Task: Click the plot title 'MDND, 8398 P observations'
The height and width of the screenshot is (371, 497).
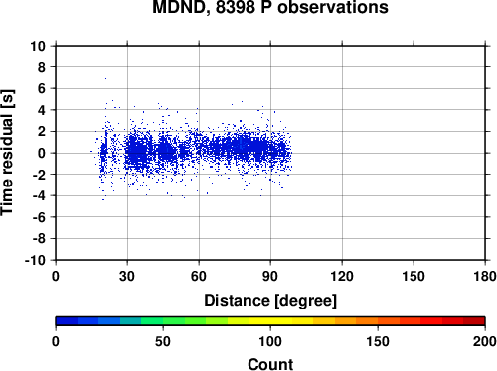Action: click(270, 7)
